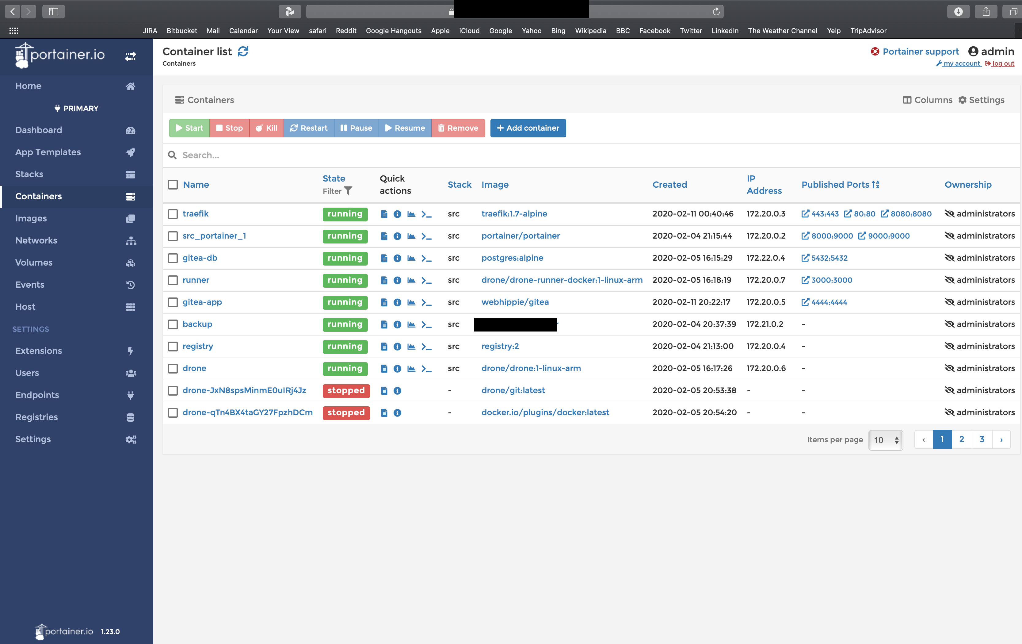Open Portainer support link
This screenshot has width=1022, height=644.
[x=915, y=52]
